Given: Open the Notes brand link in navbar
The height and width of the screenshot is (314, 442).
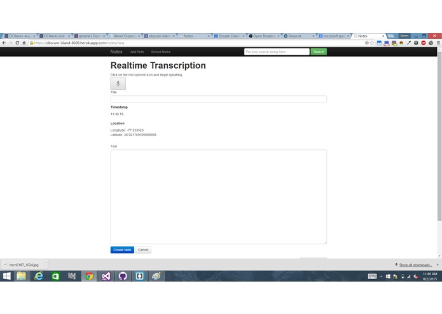Looking at the screenshot, I should 116,52.
